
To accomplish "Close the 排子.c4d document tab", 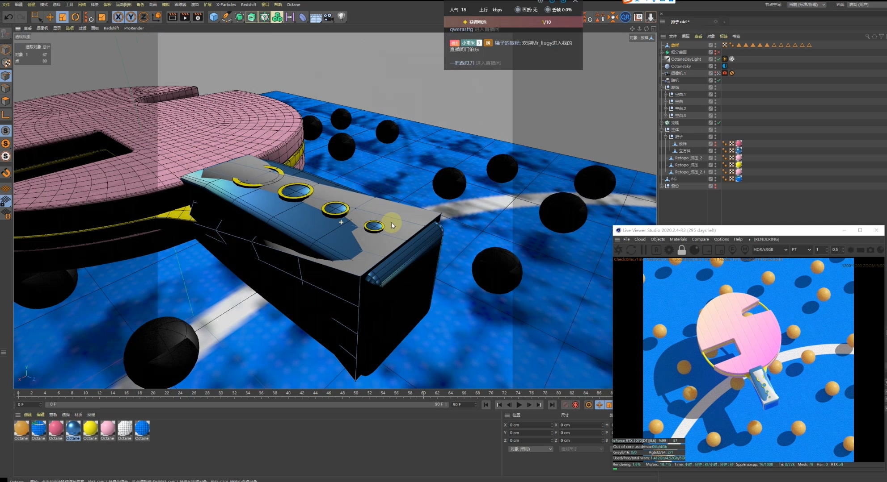I will (x=715, y=21).
